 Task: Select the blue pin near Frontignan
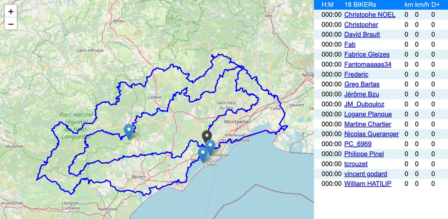point(210,147)
